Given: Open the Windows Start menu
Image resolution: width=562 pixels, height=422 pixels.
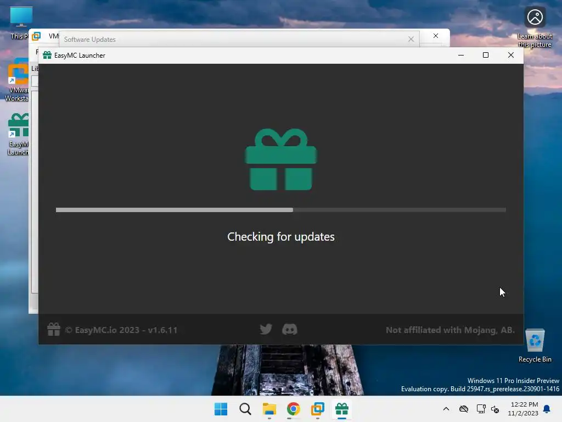Looking at the screenshot, I should 221,409.
